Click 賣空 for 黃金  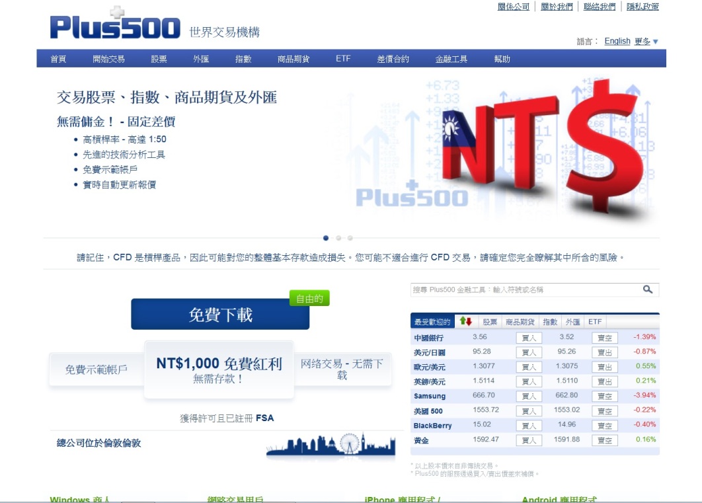click(x=605, y=440)
